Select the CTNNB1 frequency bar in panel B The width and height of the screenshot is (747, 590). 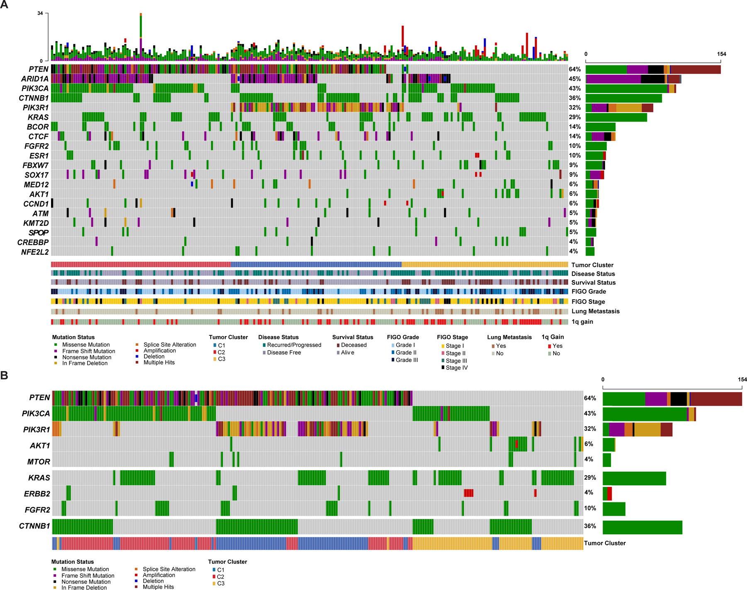click(642, 527)
